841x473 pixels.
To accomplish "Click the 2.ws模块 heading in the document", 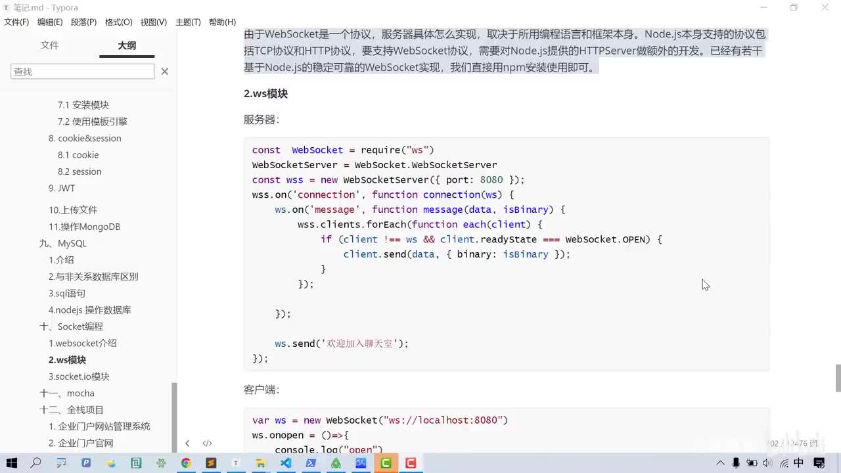I will tap(265, 94).
